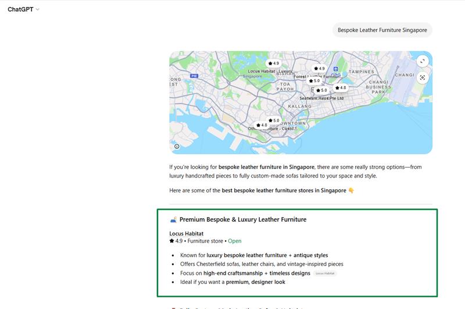This screenshot has height=309, width=465.
Task: Click the Premium Bespoke & Luxury Leather heading
Action: tap(242, 219)
